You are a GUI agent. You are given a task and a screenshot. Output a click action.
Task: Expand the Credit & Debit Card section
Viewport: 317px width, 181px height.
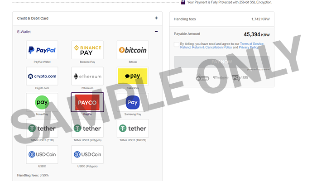[156, 18]
